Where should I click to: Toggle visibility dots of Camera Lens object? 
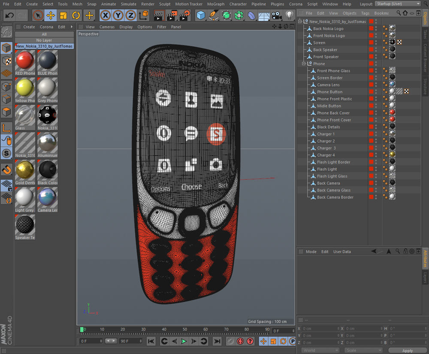pyautogui.click(x=376, y=85)
